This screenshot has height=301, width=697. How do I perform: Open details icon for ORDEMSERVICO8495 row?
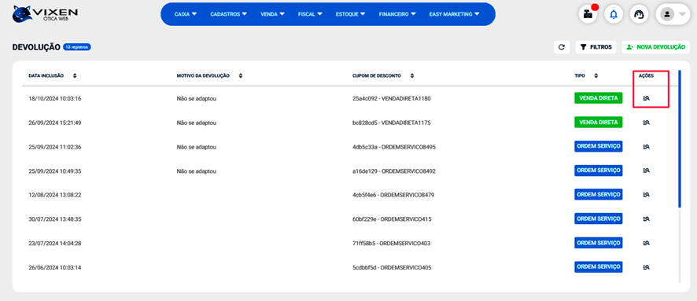point(647,146)
